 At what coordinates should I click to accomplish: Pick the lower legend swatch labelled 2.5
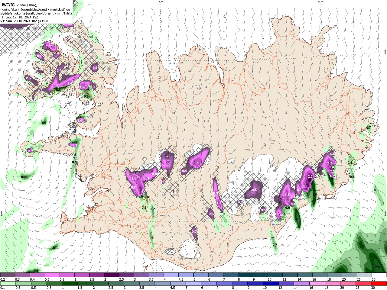[116, 284]
